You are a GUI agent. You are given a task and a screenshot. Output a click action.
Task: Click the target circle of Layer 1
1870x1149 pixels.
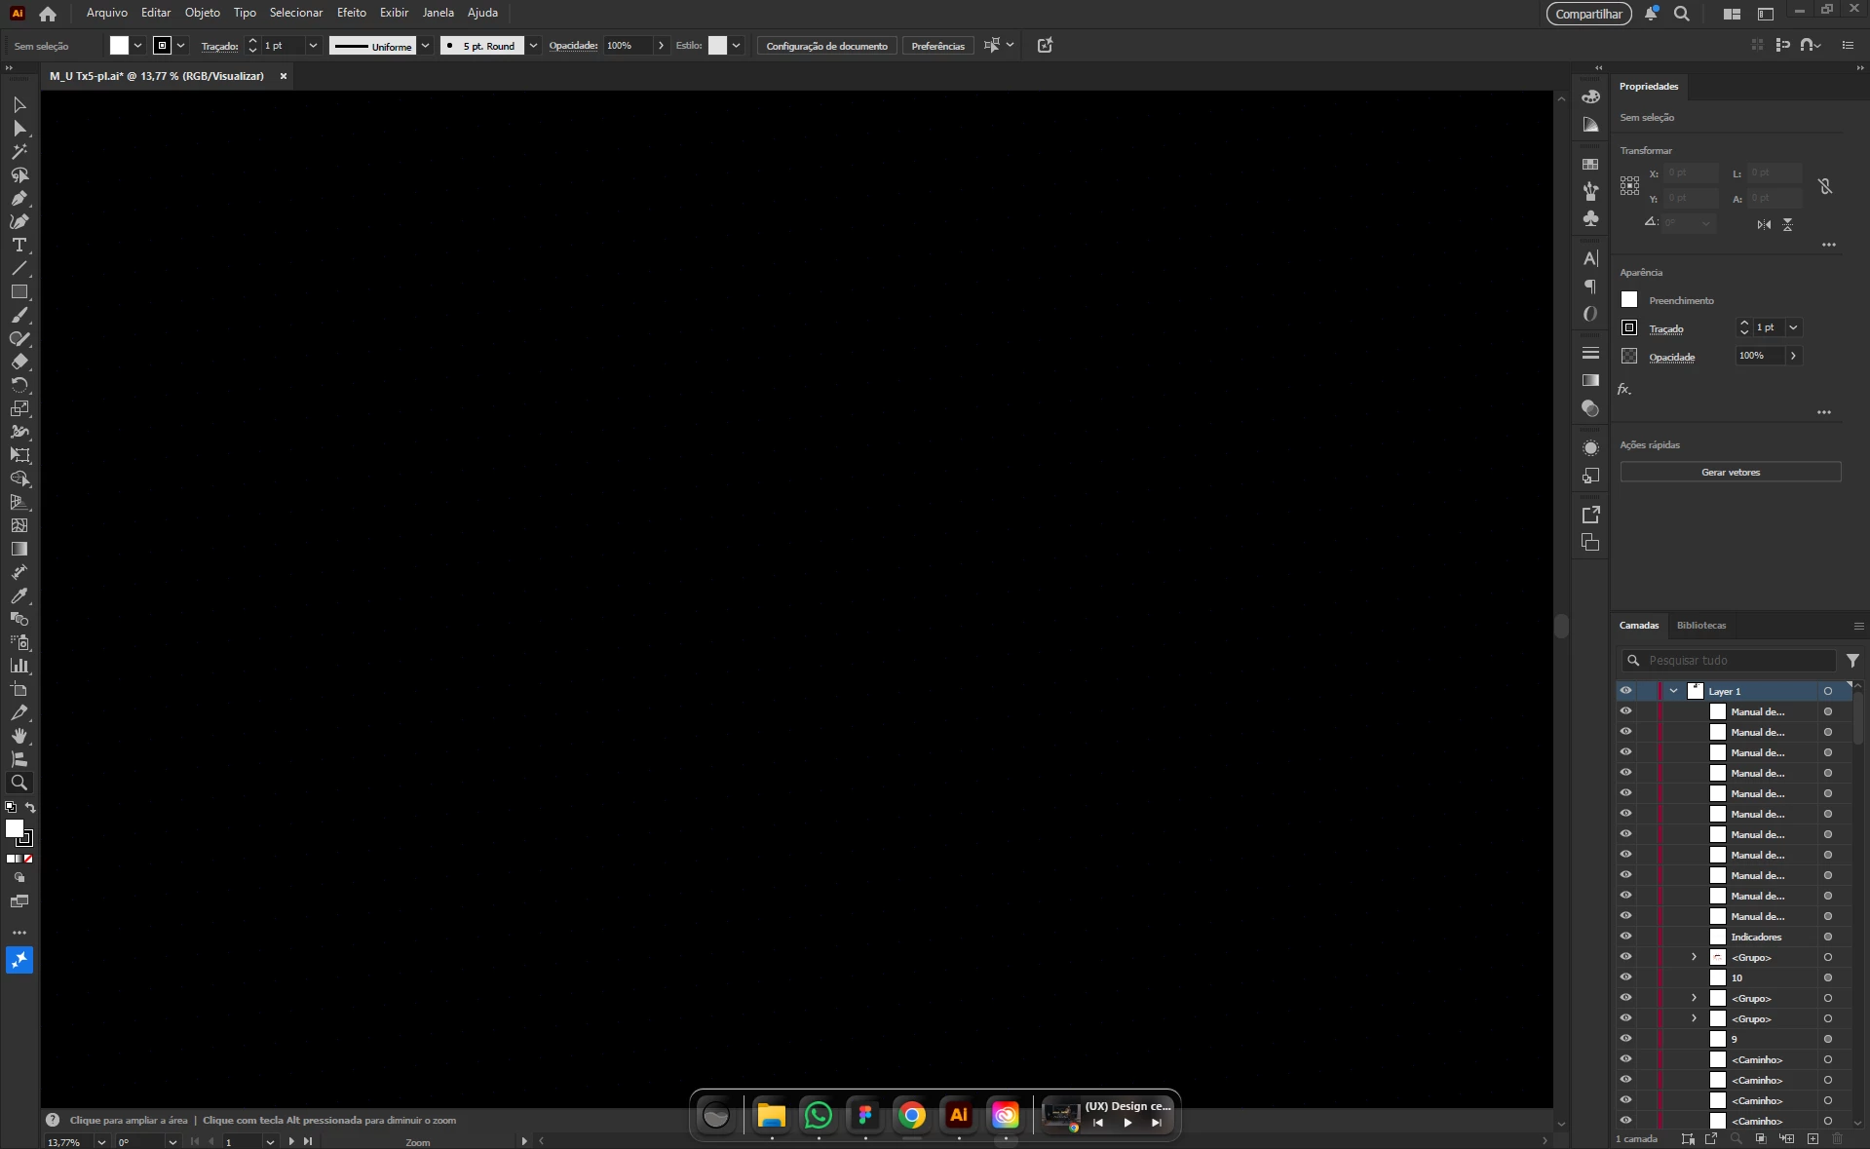coord(1828,691)
